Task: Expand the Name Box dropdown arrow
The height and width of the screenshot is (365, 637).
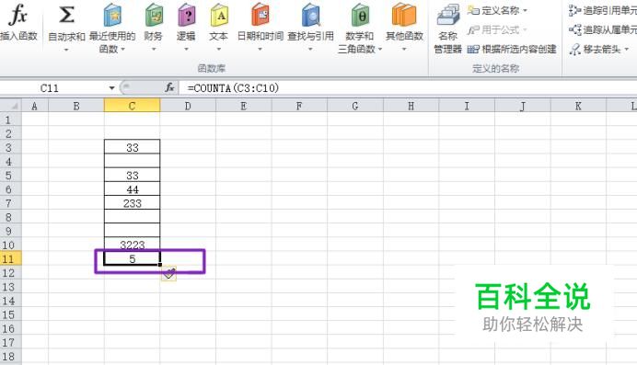Action: 111,88
